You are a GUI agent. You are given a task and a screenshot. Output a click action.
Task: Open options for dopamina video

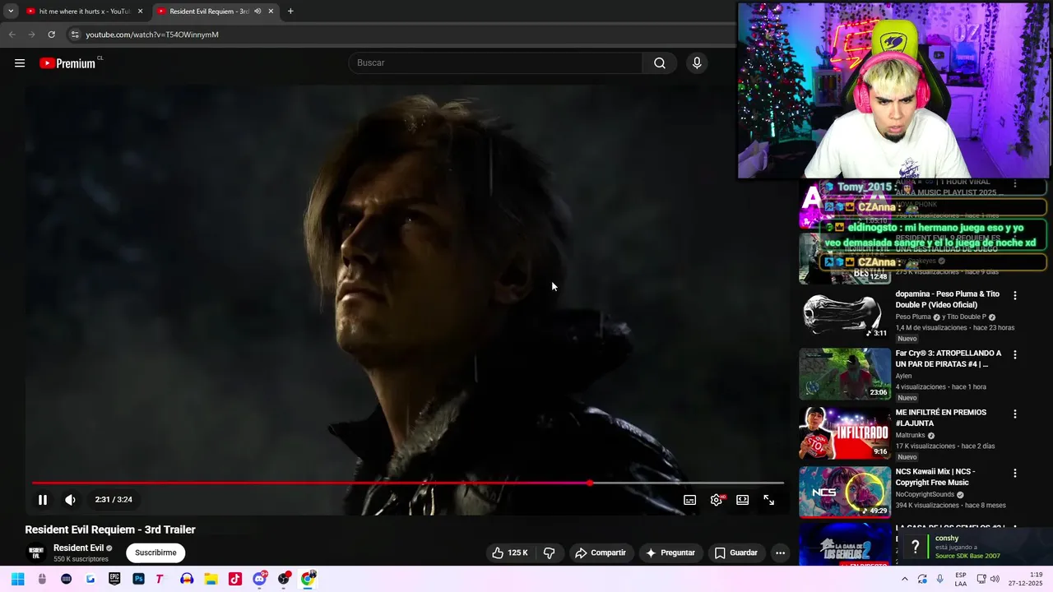click(1014, 295)
